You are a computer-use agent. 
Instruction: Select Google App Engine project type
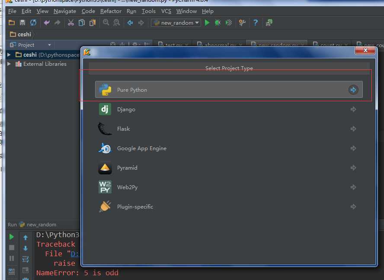229,148
